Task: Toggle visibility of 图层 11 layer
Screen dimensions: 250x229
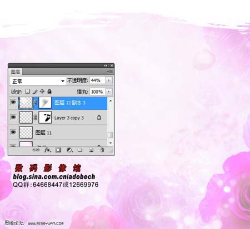Action: coord(13,132)
